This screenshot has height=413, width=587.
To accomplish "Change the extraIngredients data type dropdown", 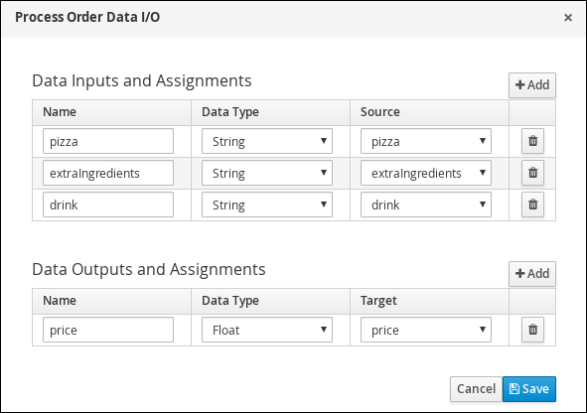I will [267, 173].
